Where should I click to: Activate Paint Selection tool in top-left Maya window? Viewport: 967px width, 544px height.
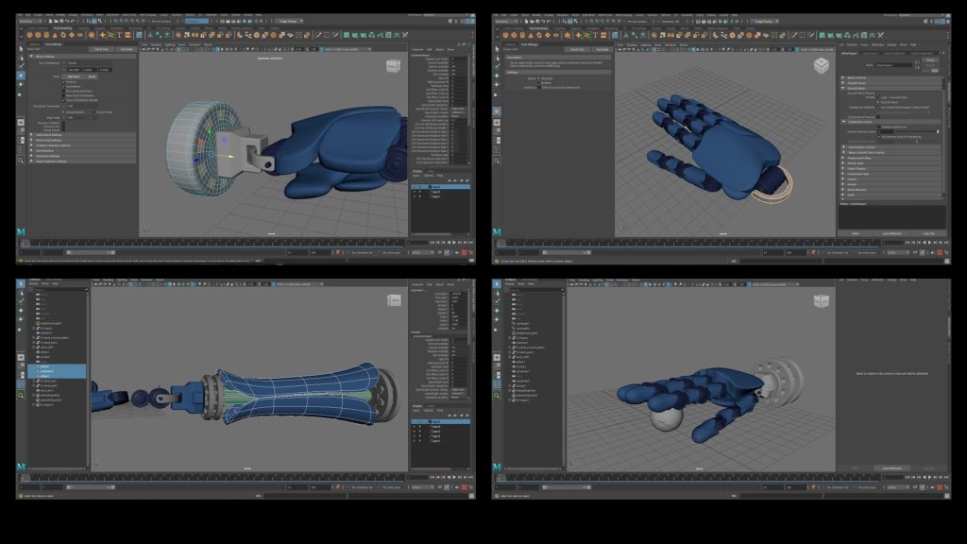pos(21,66)
